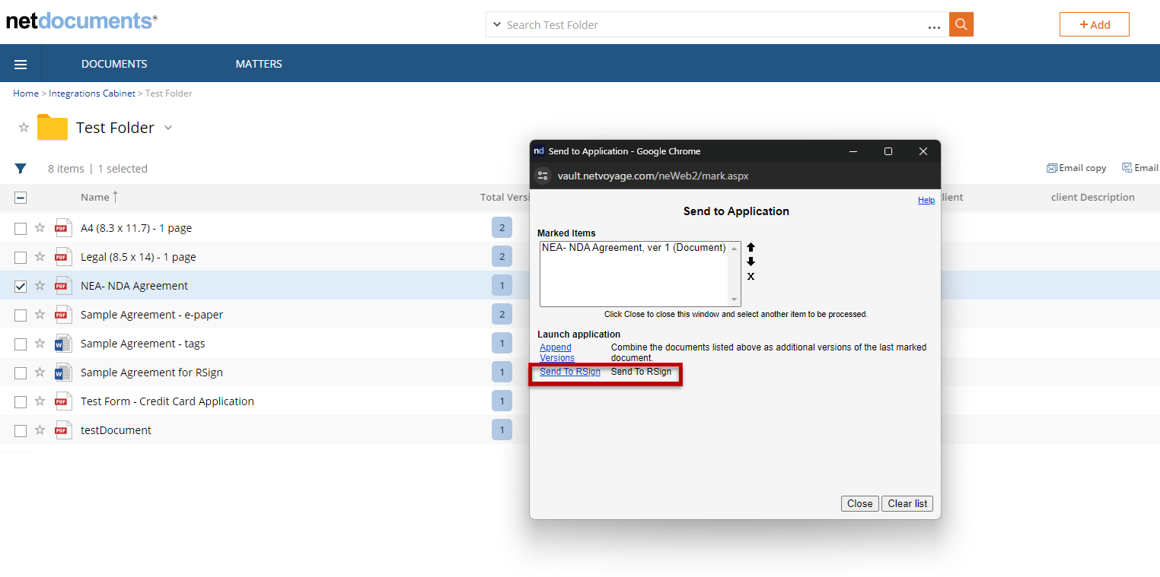Screen dimensions: 1160x577
Task: Click the Clear list button
Action: (x=907, y=503)
